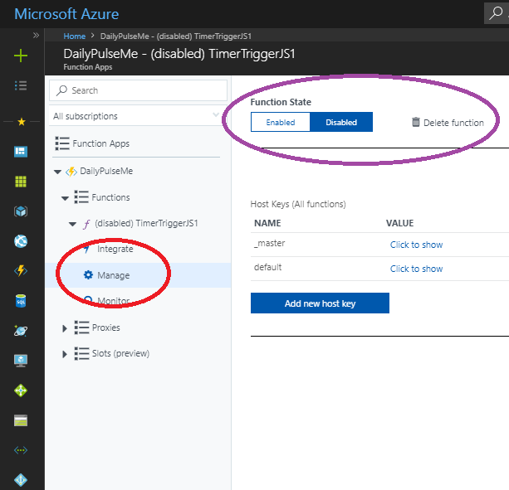This screenshot has height=490, width=509.
Task: Open App Services globe icon
Action: tap(21, 241)
